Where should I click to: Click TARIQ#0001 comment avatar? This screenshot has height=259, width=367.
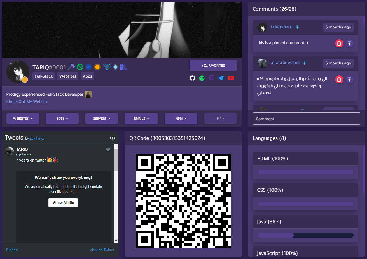tap(262, 27)
